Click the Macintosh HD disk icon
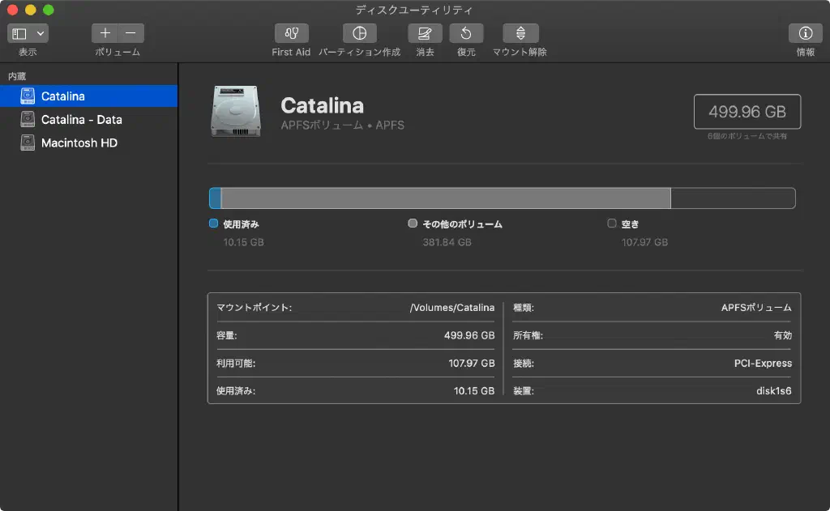The width and height of the screenshot is (830, 511). (28, 143)
